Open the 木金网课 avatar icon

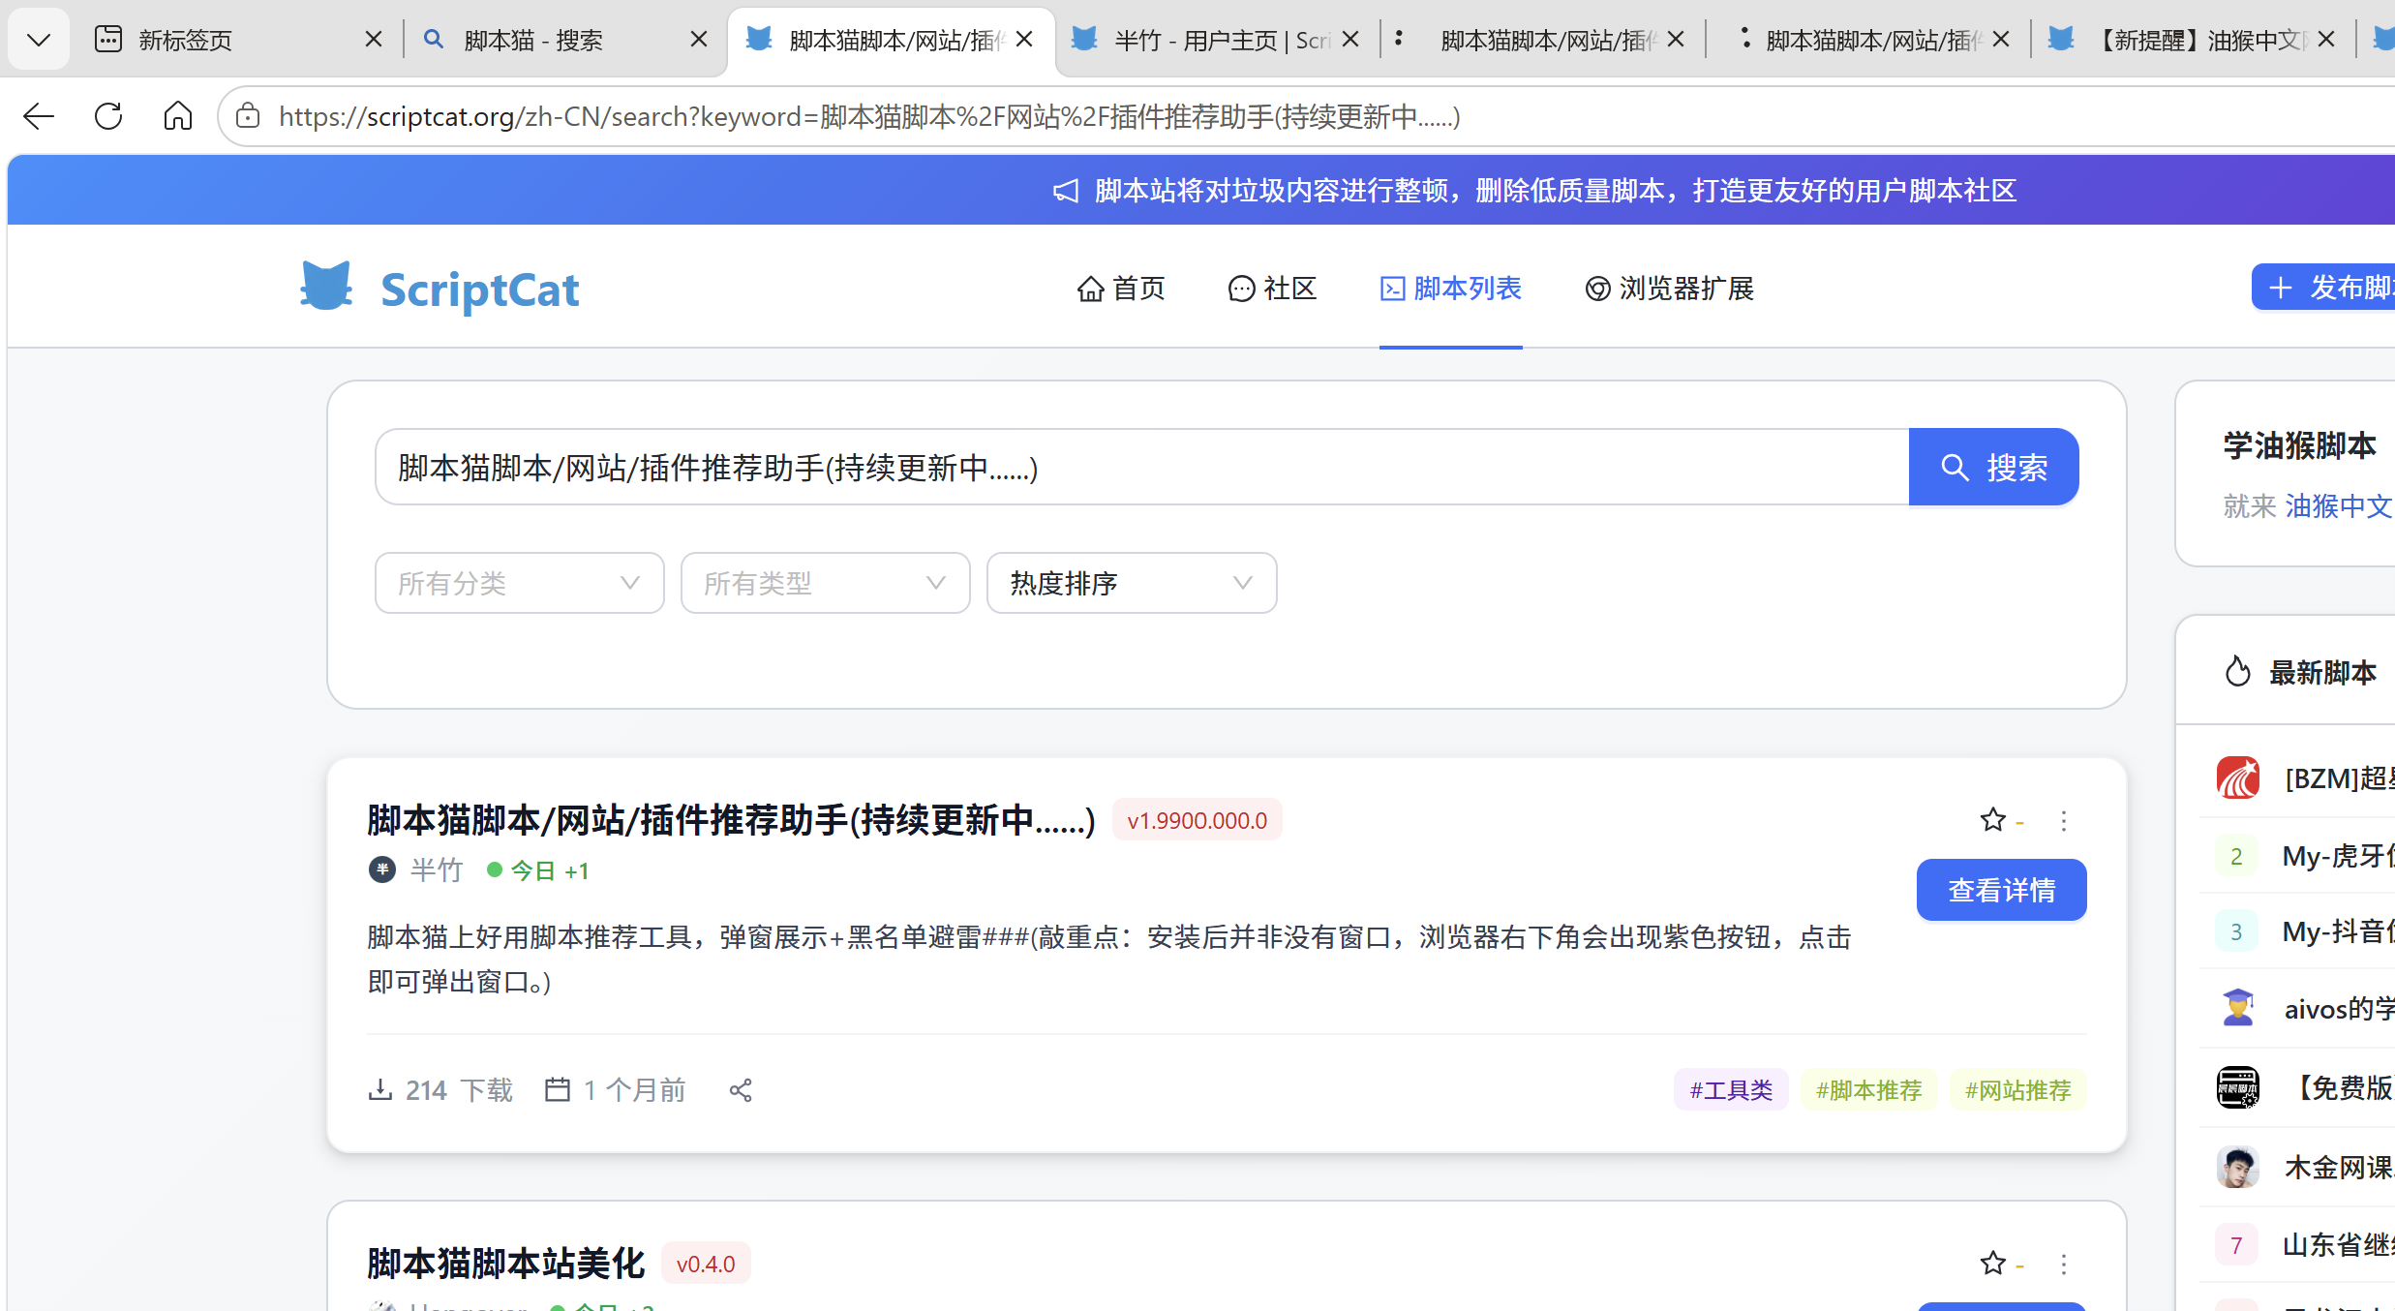click(2238, 1167)
